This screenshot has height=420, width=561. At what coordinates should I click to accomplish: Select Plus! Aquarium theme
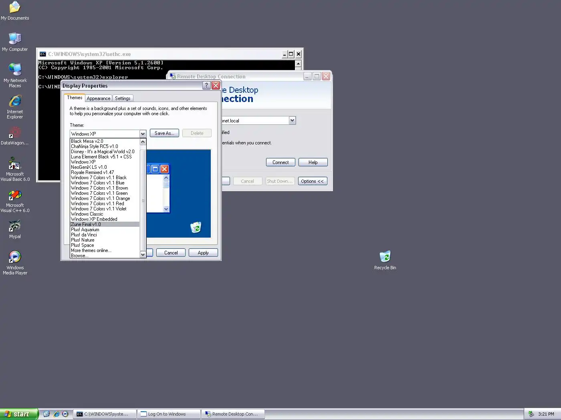coord(105,230)
